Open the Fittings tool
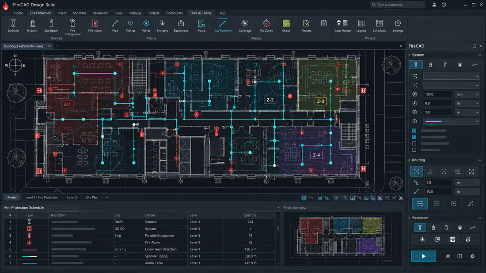Image resolution: width=486 pixels, height=273 pixels. 130,26
